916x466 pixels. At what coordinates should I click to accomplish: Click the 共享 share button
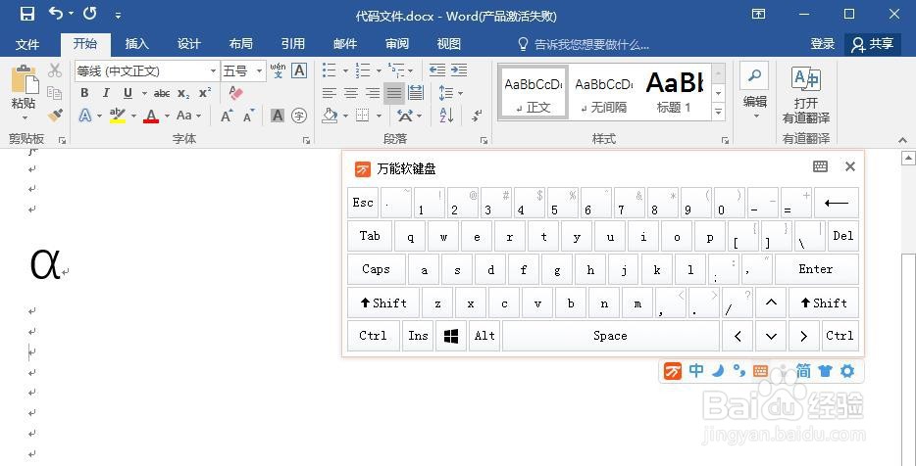(x=872, y=44)
